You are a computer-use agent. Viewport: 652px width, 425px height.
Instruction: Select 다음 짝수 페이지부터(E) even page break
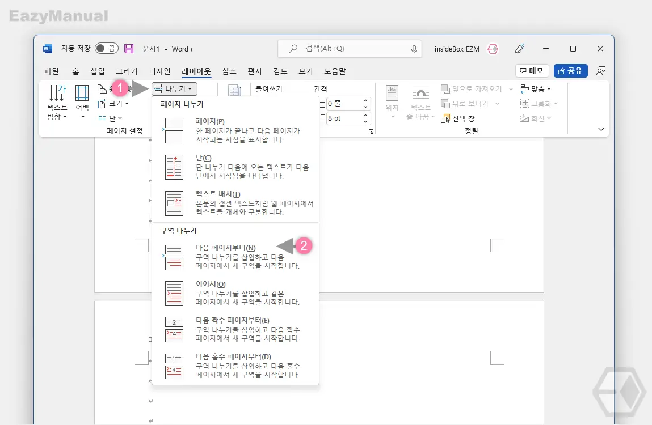[x=235, y=329]
